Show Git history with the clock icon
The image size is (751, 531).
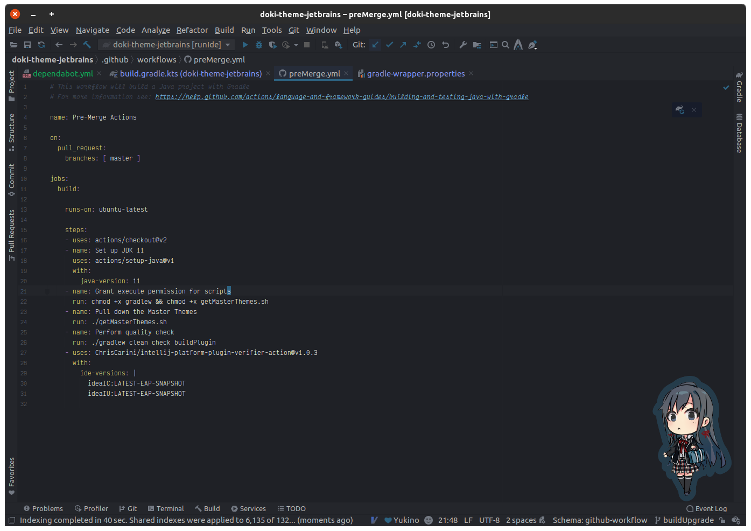(431, 45)
